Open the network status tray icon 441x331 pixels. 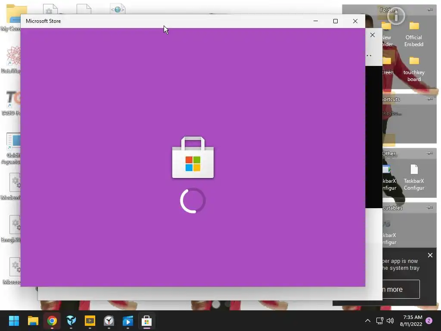point(380,321)
